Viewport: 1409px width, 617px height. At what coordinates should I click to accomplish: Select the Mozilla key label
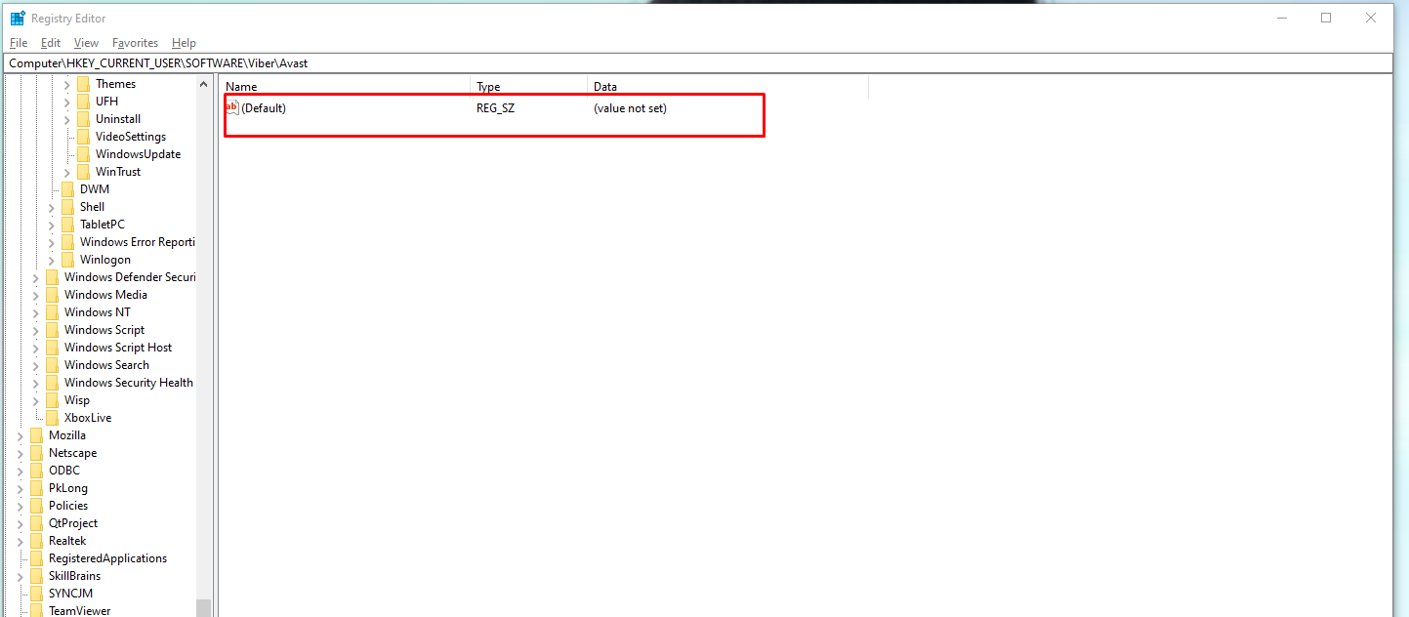[x=67, y=435]
